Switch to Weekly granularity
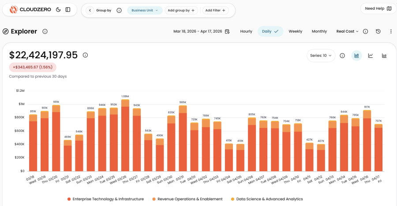 (x=296, y=31)
